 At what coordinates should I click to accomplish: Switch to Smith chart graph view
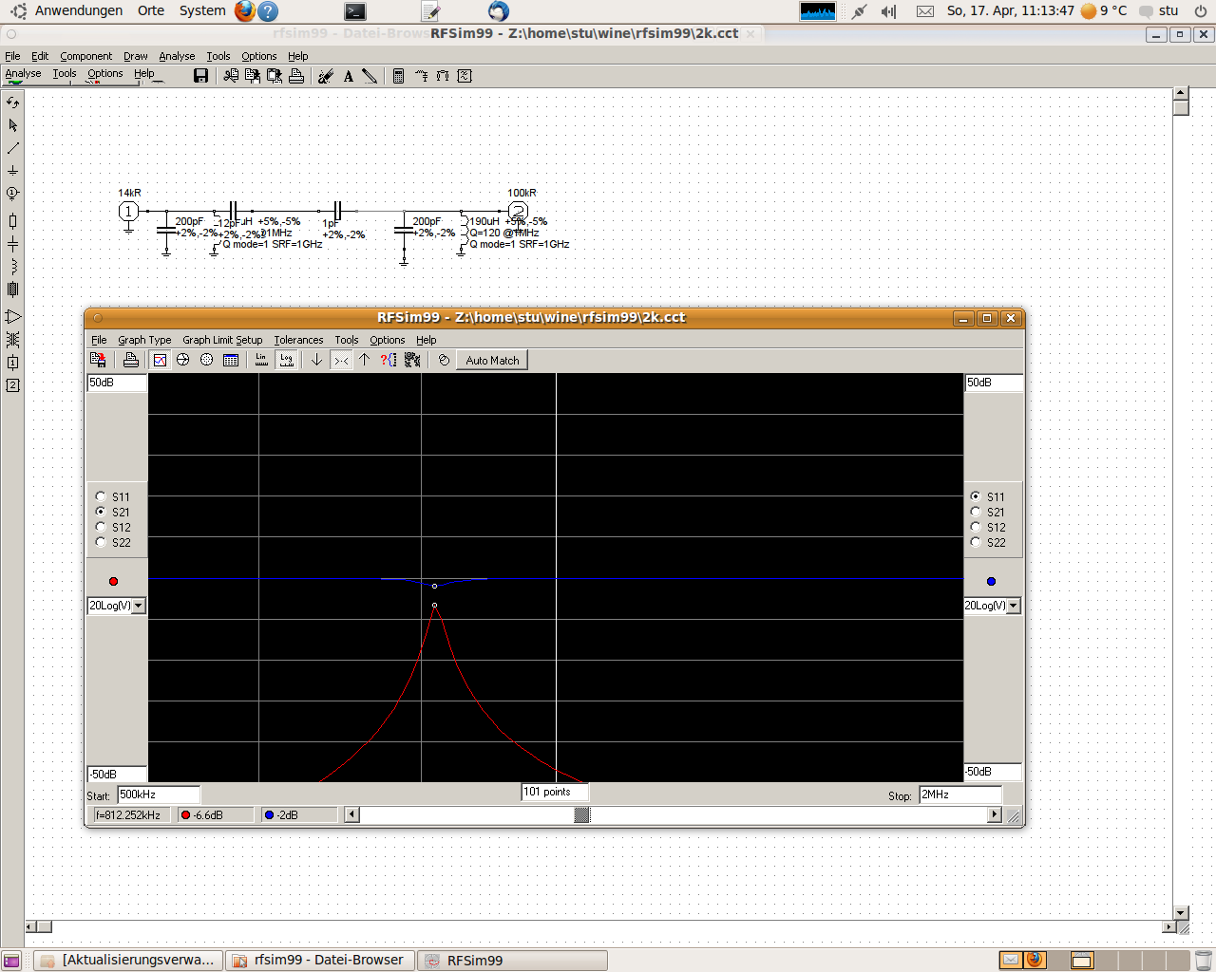[x=183, y=361]
